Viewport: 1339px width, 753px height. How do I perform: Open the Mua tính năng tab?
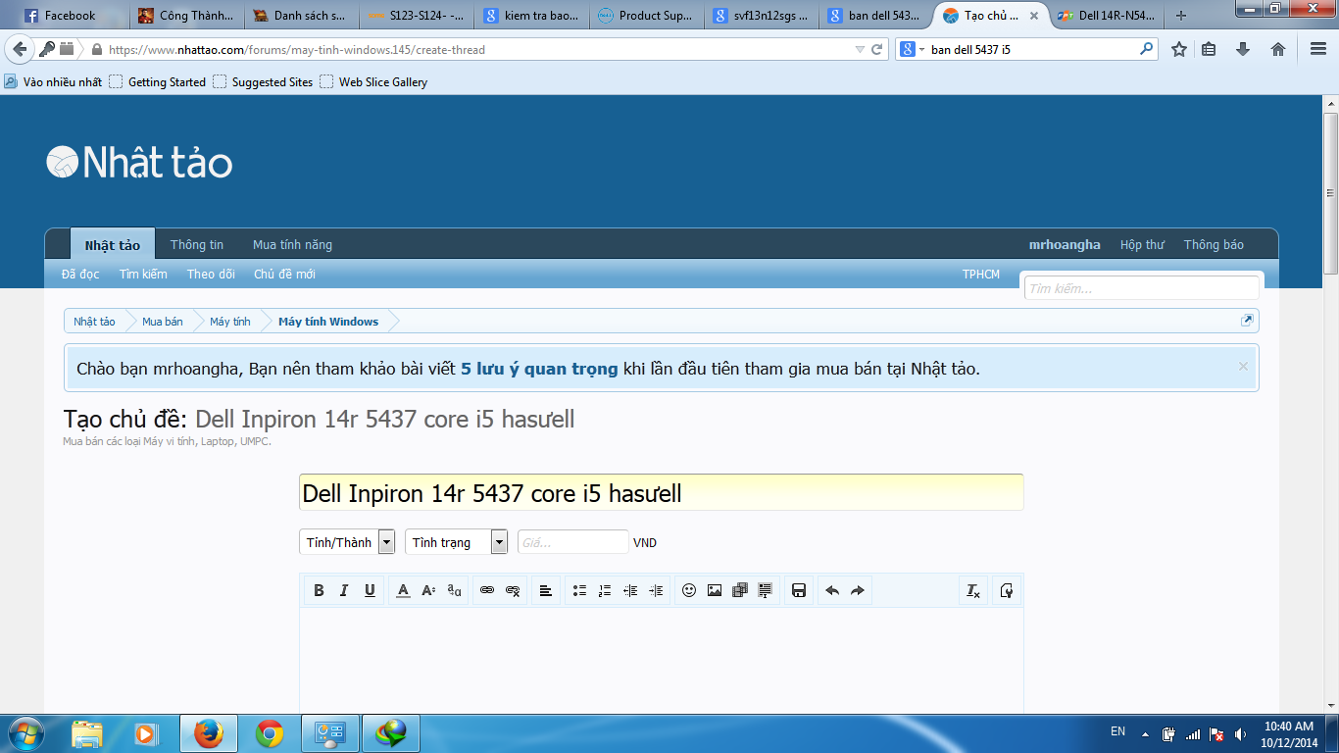click(x=292, y=244)
